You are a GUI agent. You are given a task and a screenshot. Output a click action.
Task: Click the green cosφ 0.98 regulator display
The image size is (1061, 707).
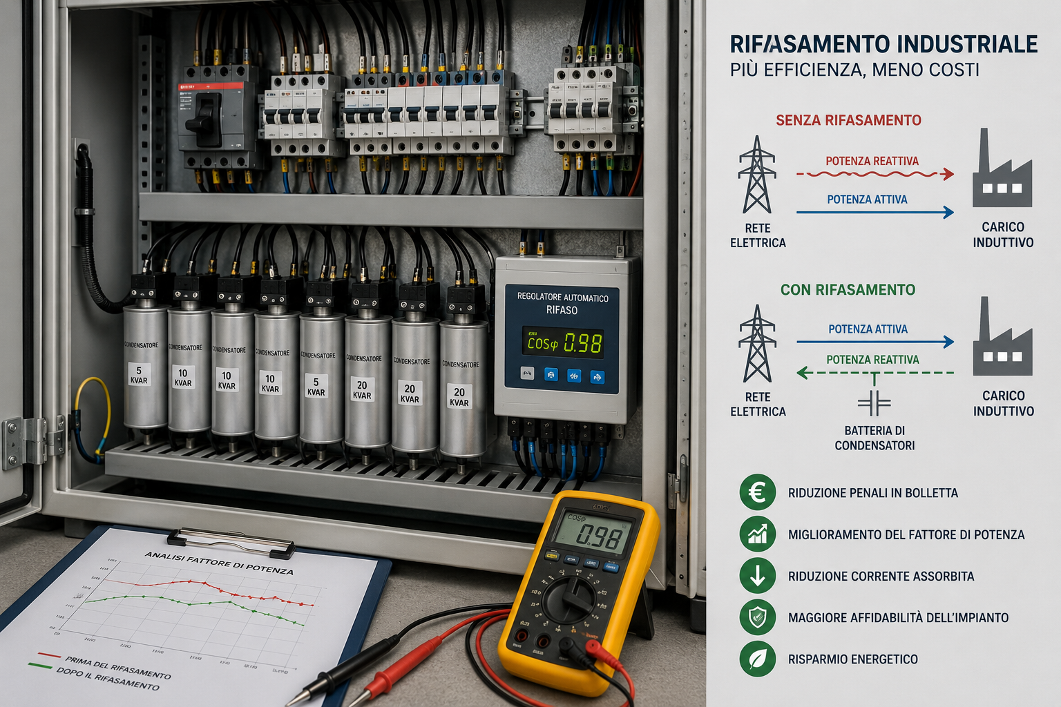[x=563, y=342]
